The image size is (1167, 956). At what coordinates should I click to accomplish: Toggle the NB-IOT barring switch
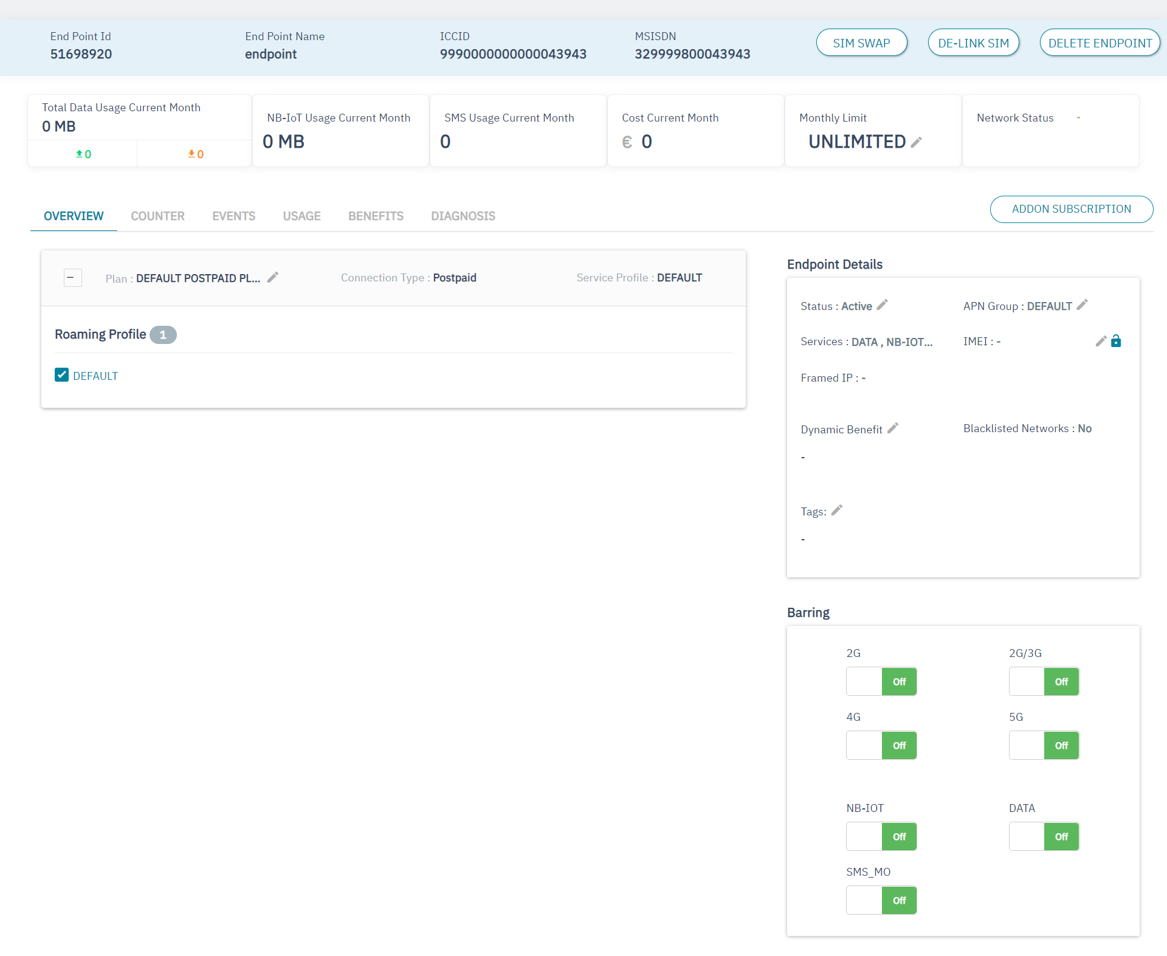click(881, 836)
